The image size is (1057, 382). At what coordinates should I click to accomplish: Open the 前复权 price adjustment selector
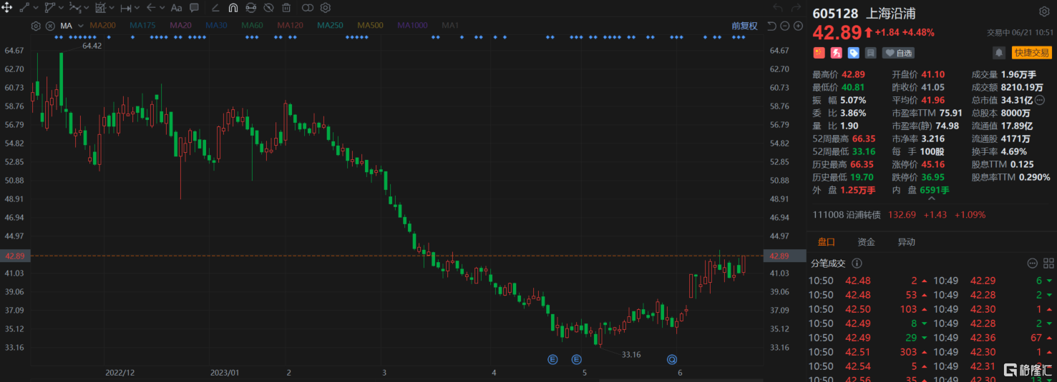pos(744,26)
